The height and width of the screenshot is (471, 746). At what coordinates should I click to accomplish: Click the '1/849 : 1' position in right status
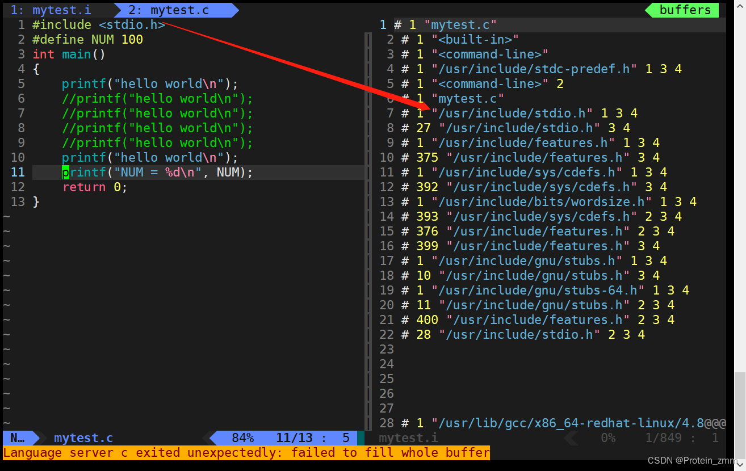(682, 438)
